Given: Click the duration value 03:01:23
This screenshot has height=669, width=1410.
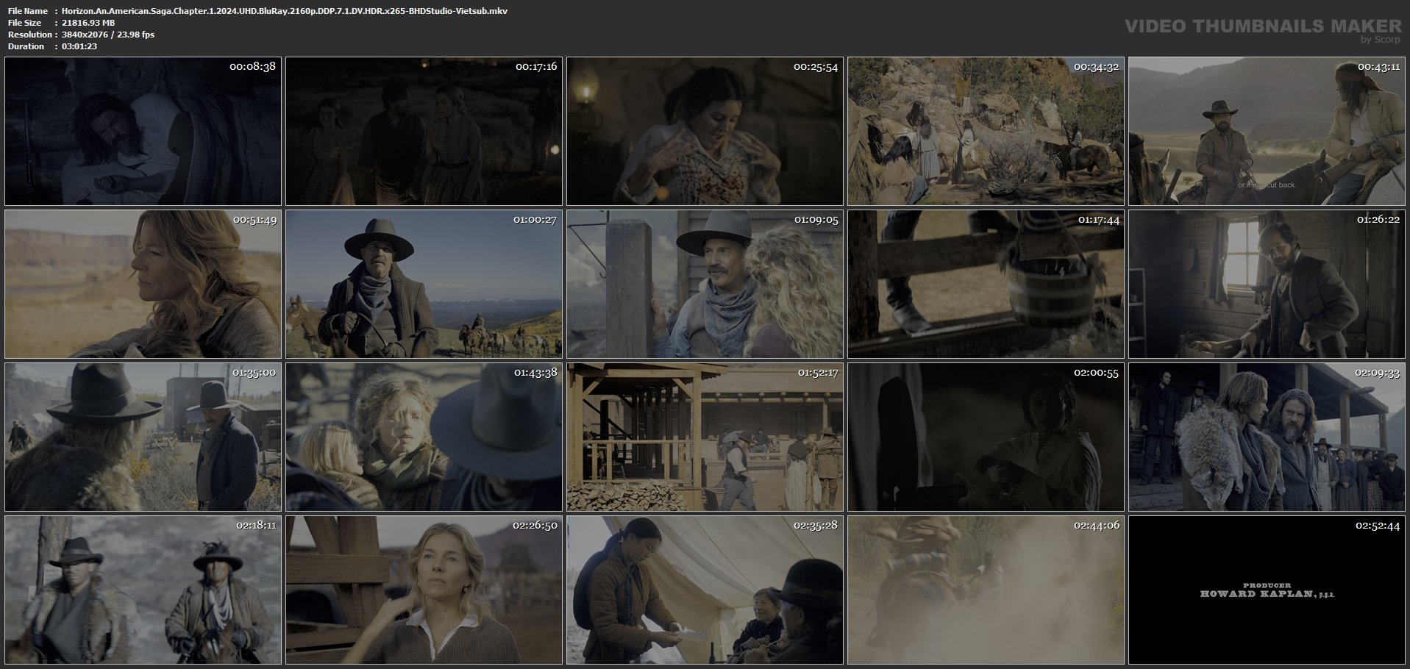Looking at the screenshot, I should coord(79,46).
